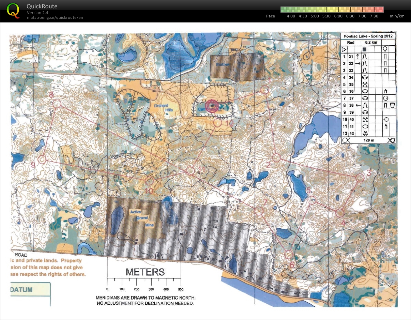
Task: Click the start triangle symbol in control table
Action: coord(344,49)
